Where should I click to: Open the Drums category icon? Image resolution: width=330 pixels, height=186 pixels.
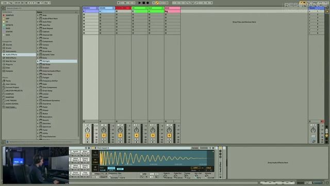(x=4, y=48)
